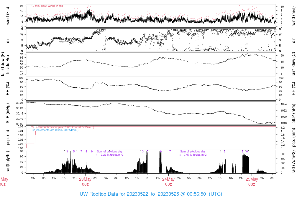302x206 pixels.
Task: Click the 'Tair/Tdew (C)' axis label
Action: point(293,64)
